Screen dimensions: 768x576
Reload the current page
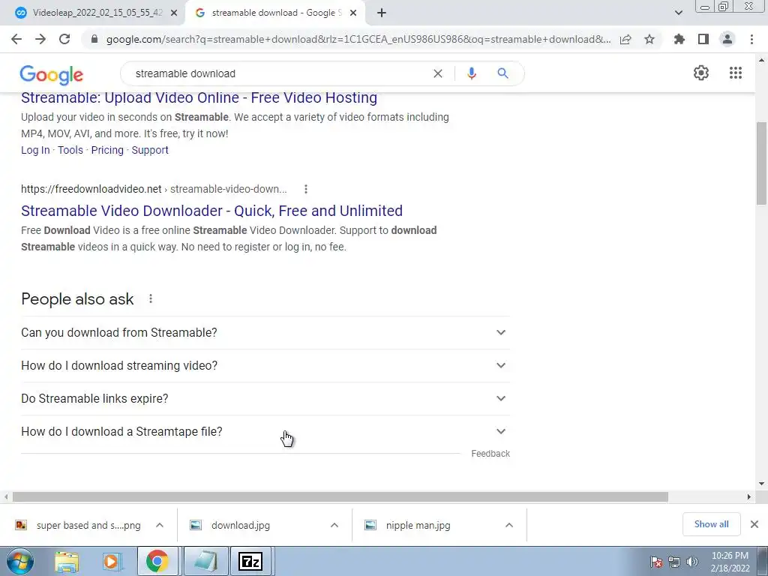click(x=64, y=39)
